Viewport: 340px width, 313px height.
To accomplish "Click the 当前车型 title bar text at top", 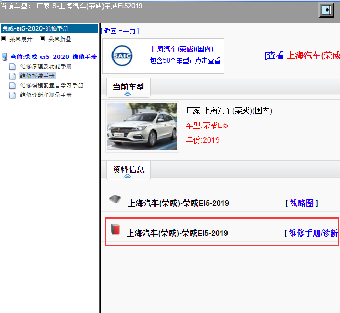I will (71, 6).
